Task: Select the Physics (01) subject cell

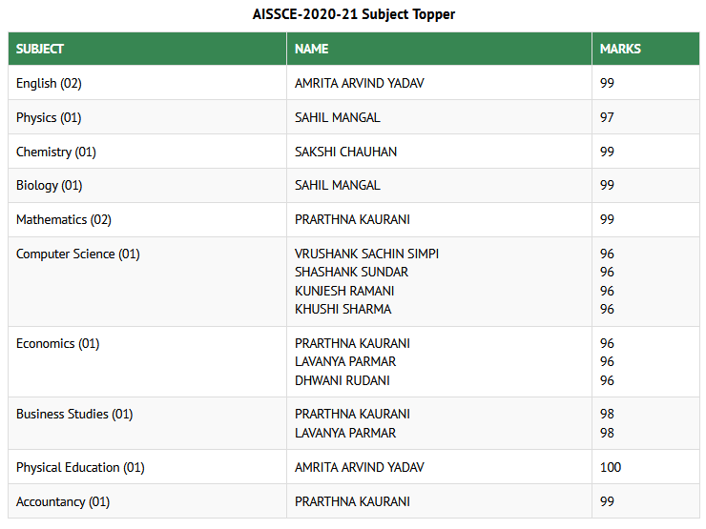Action: tap(49, 117)
